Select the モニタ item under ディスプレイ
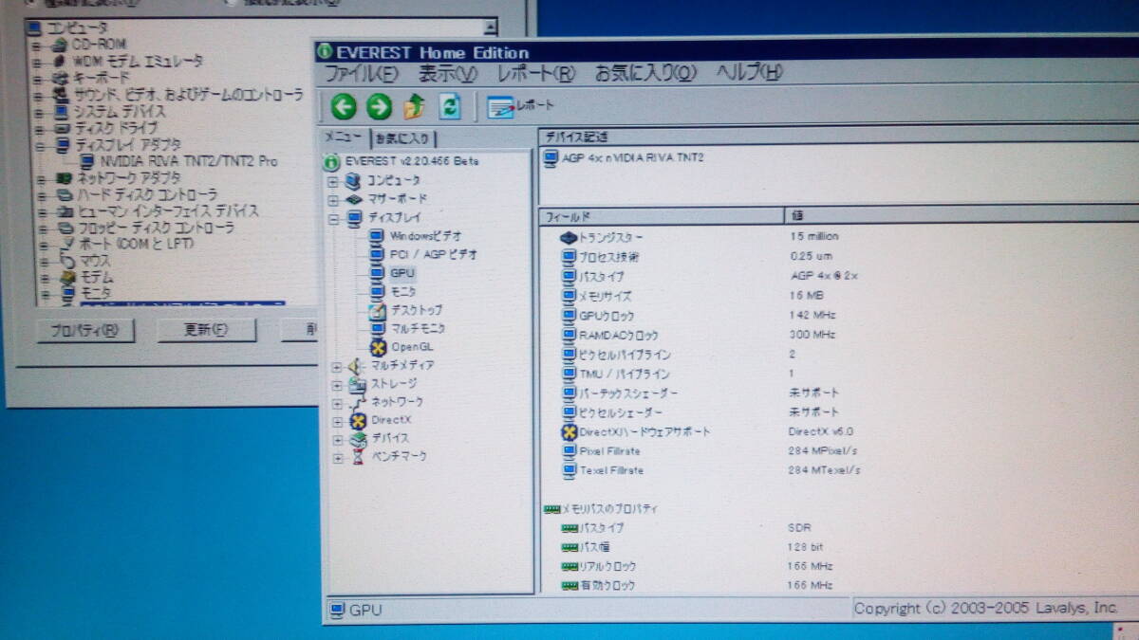The image size is (1139, 640). [x=403, y=292]
